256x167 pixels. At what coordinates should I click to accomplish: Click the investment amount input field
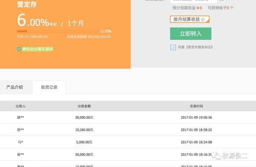tap(193, 1)
